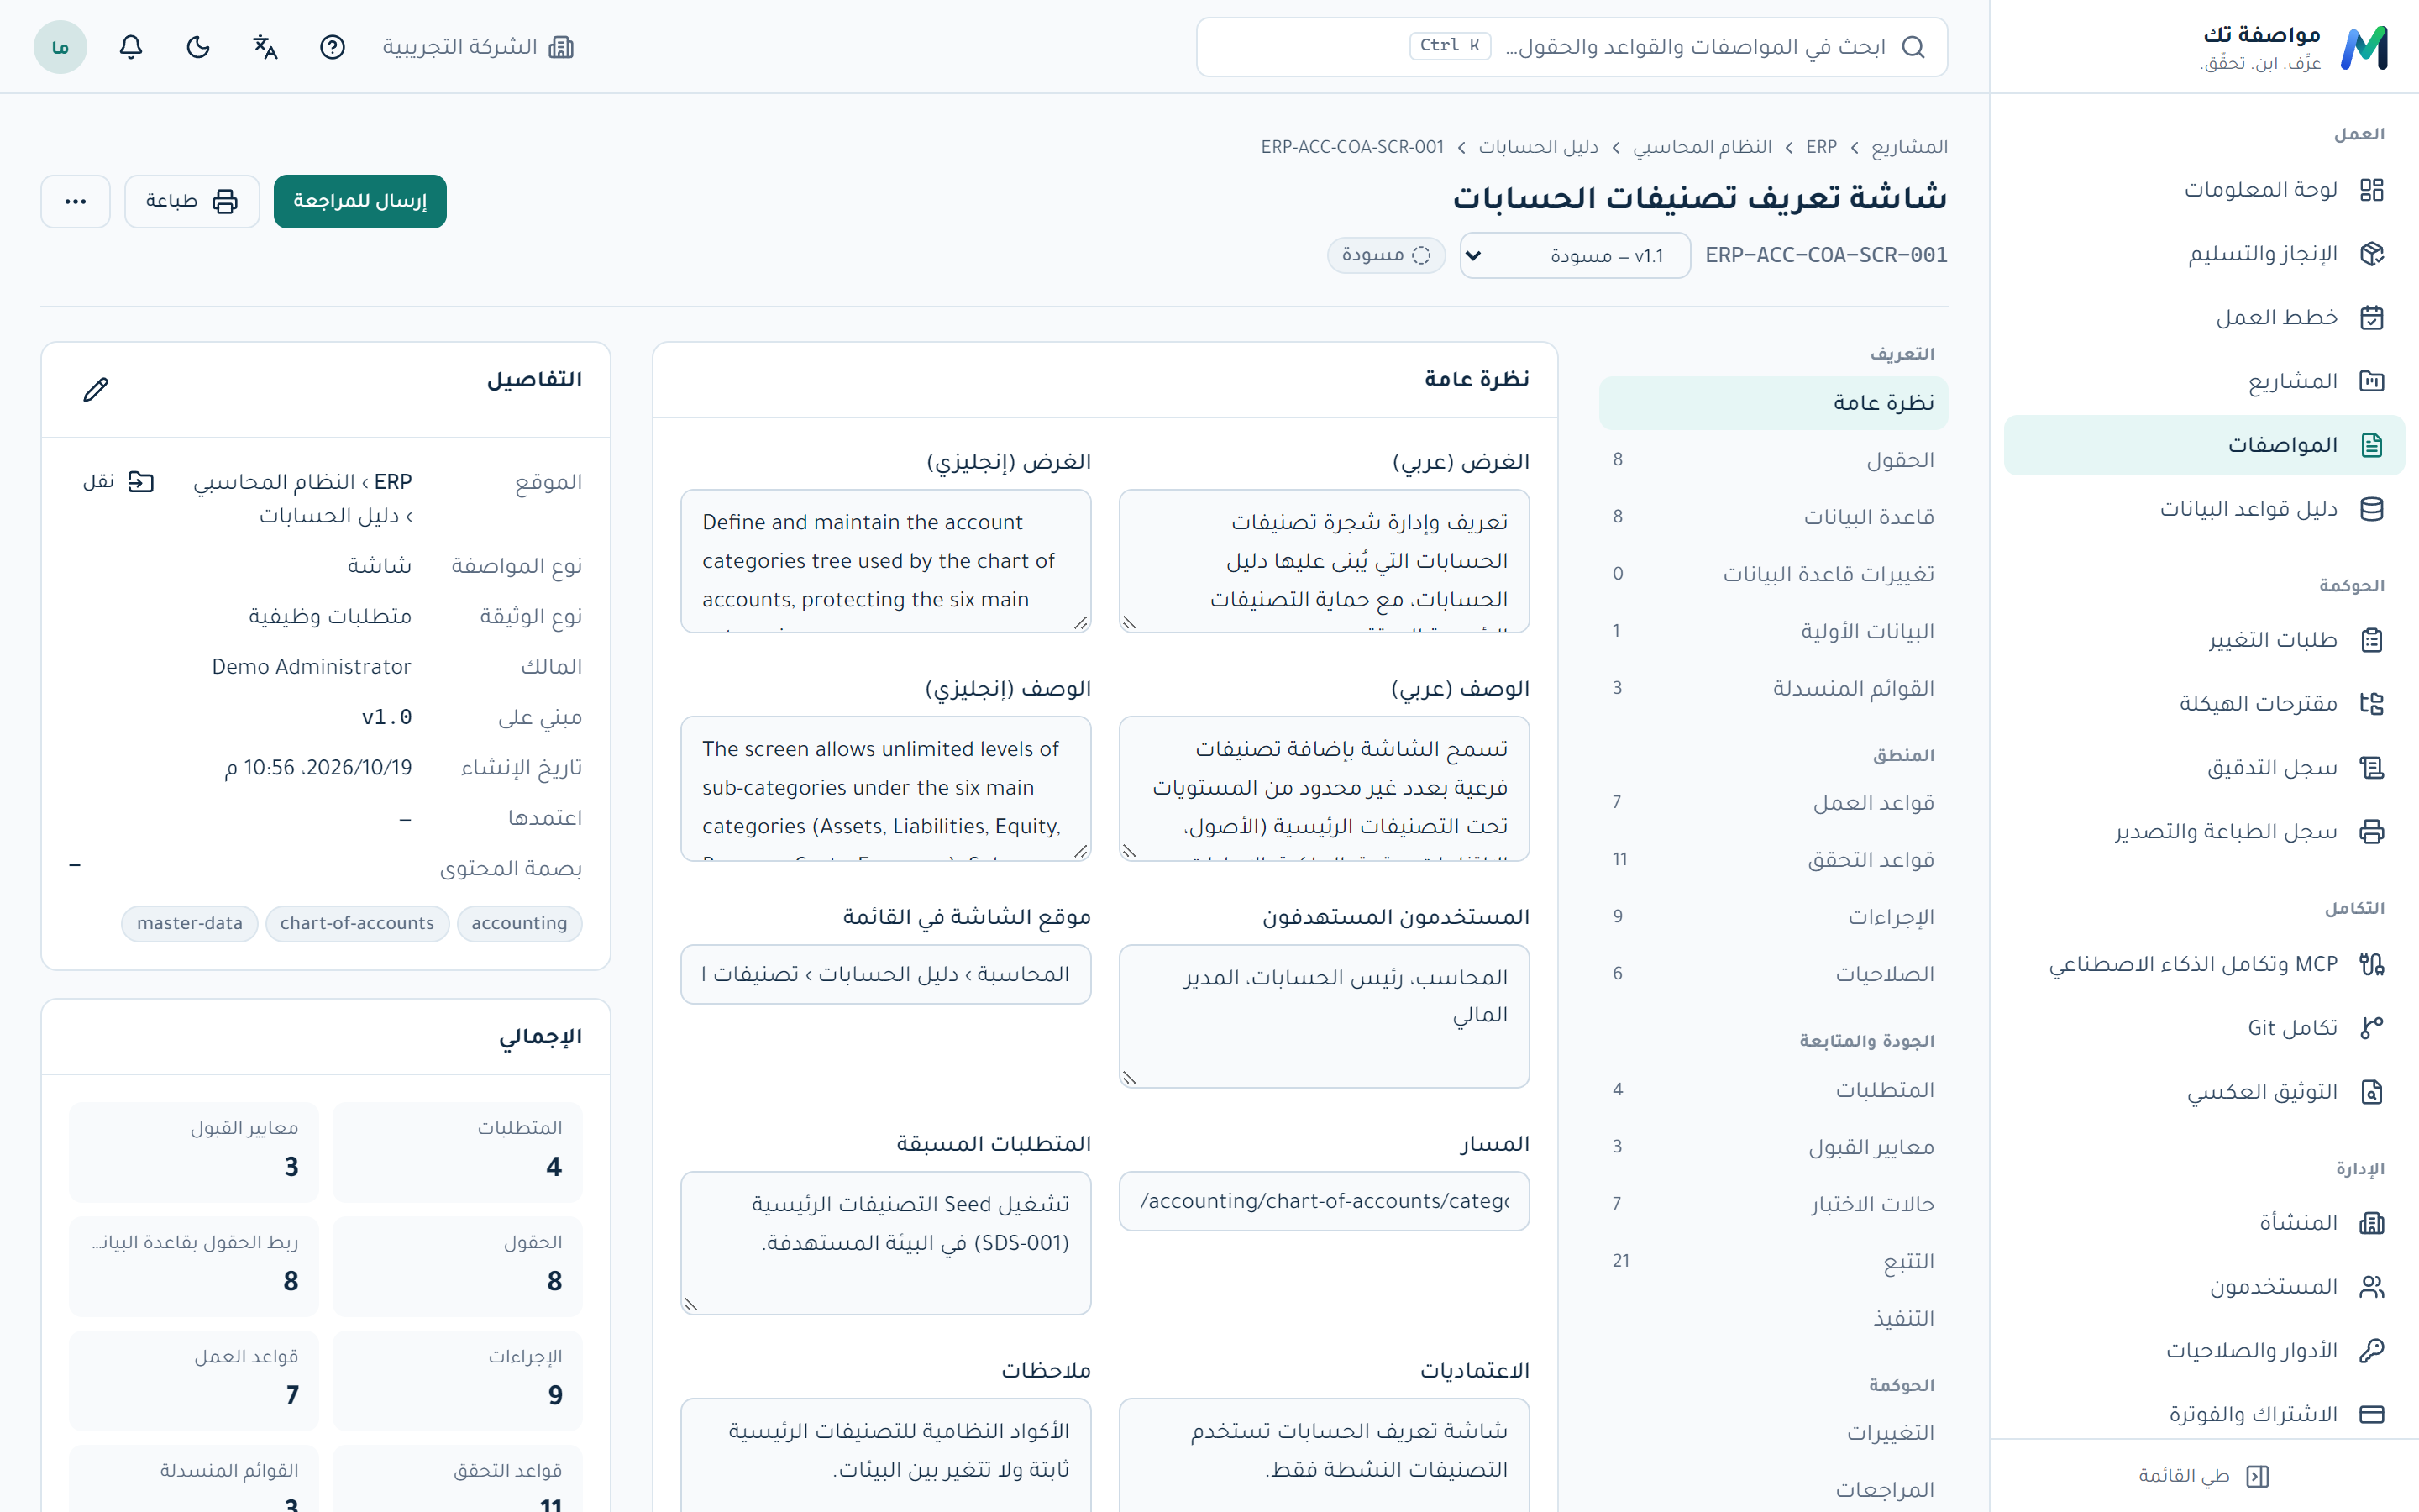Viewport: 2419px width, 1512px height.
Task: Toggle dark mode moon icon
Action: pyautogui.click(x=198, y=47)
